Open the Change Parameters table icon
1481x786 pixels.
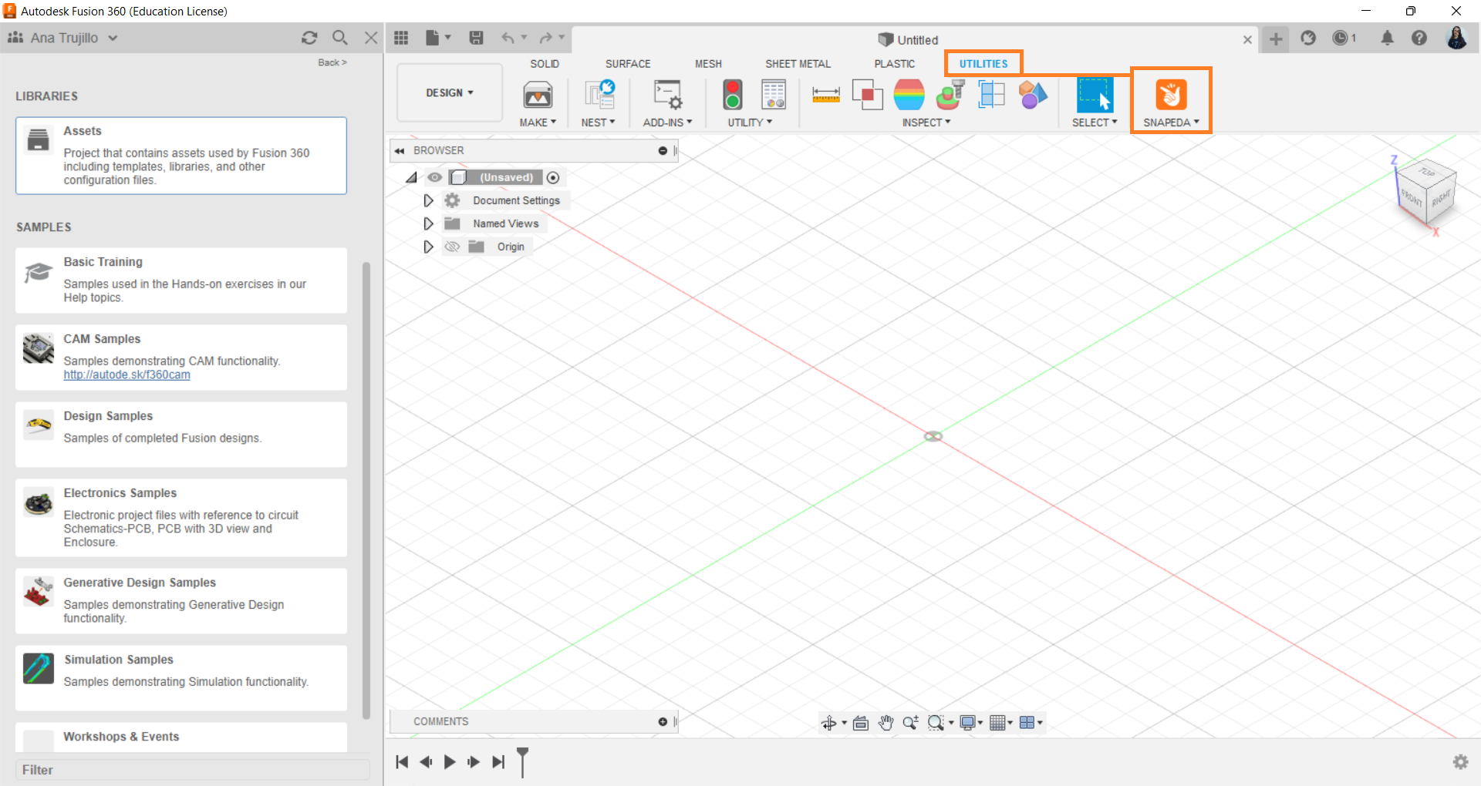[774, 95]
